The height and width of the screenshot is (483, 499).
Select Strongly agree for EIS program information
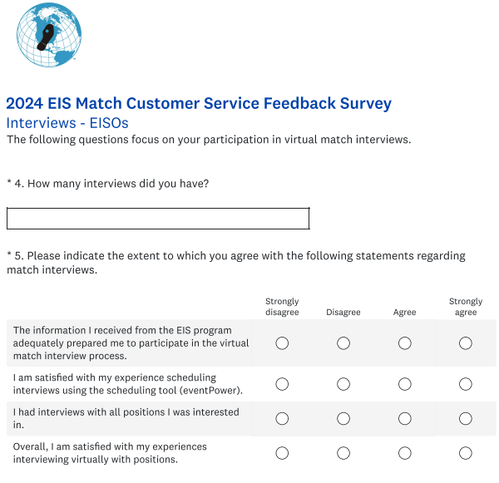[466, 343]
